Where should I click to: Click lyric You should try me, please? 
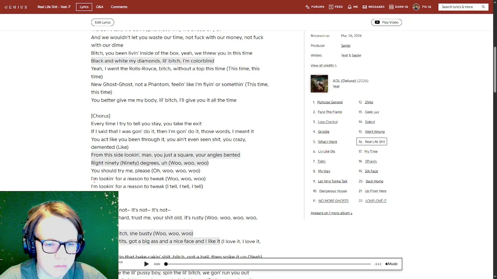(146, 171)
